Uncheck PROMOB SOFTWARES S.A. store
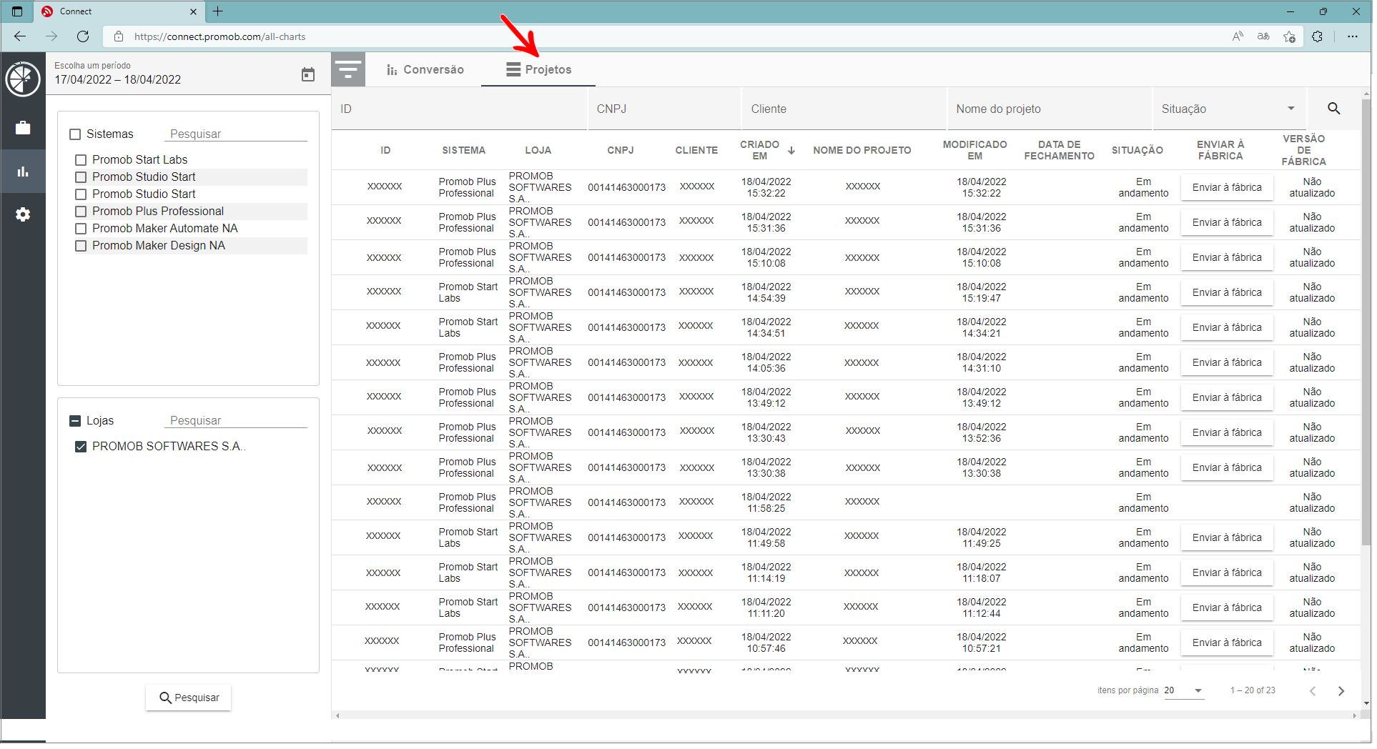This screenshot has height=749, width=1377. [81, 447]
